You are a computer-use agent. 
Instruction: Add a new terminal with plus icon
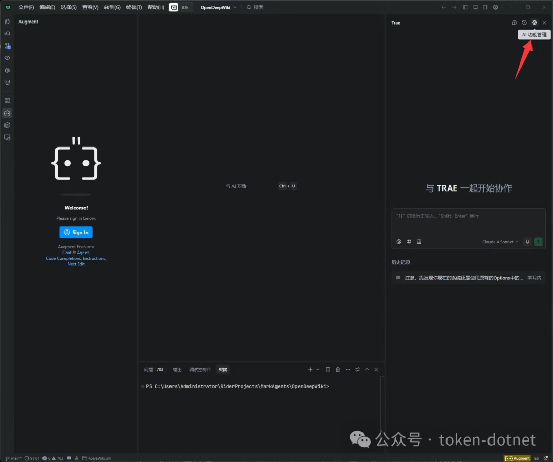point(310,370)
